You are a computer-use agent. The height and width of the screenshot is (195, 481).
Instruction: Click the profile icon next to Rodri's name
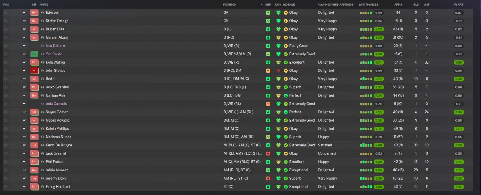(42, 79)
